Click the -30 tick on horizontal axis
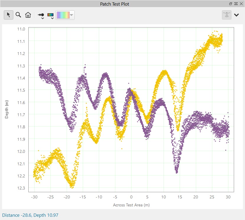The width and height of the screenshot is (245, 220). [35, 197]
